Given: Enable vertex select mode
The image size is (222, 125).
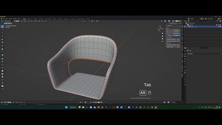Looking at the screenshot, I should 15,21.
